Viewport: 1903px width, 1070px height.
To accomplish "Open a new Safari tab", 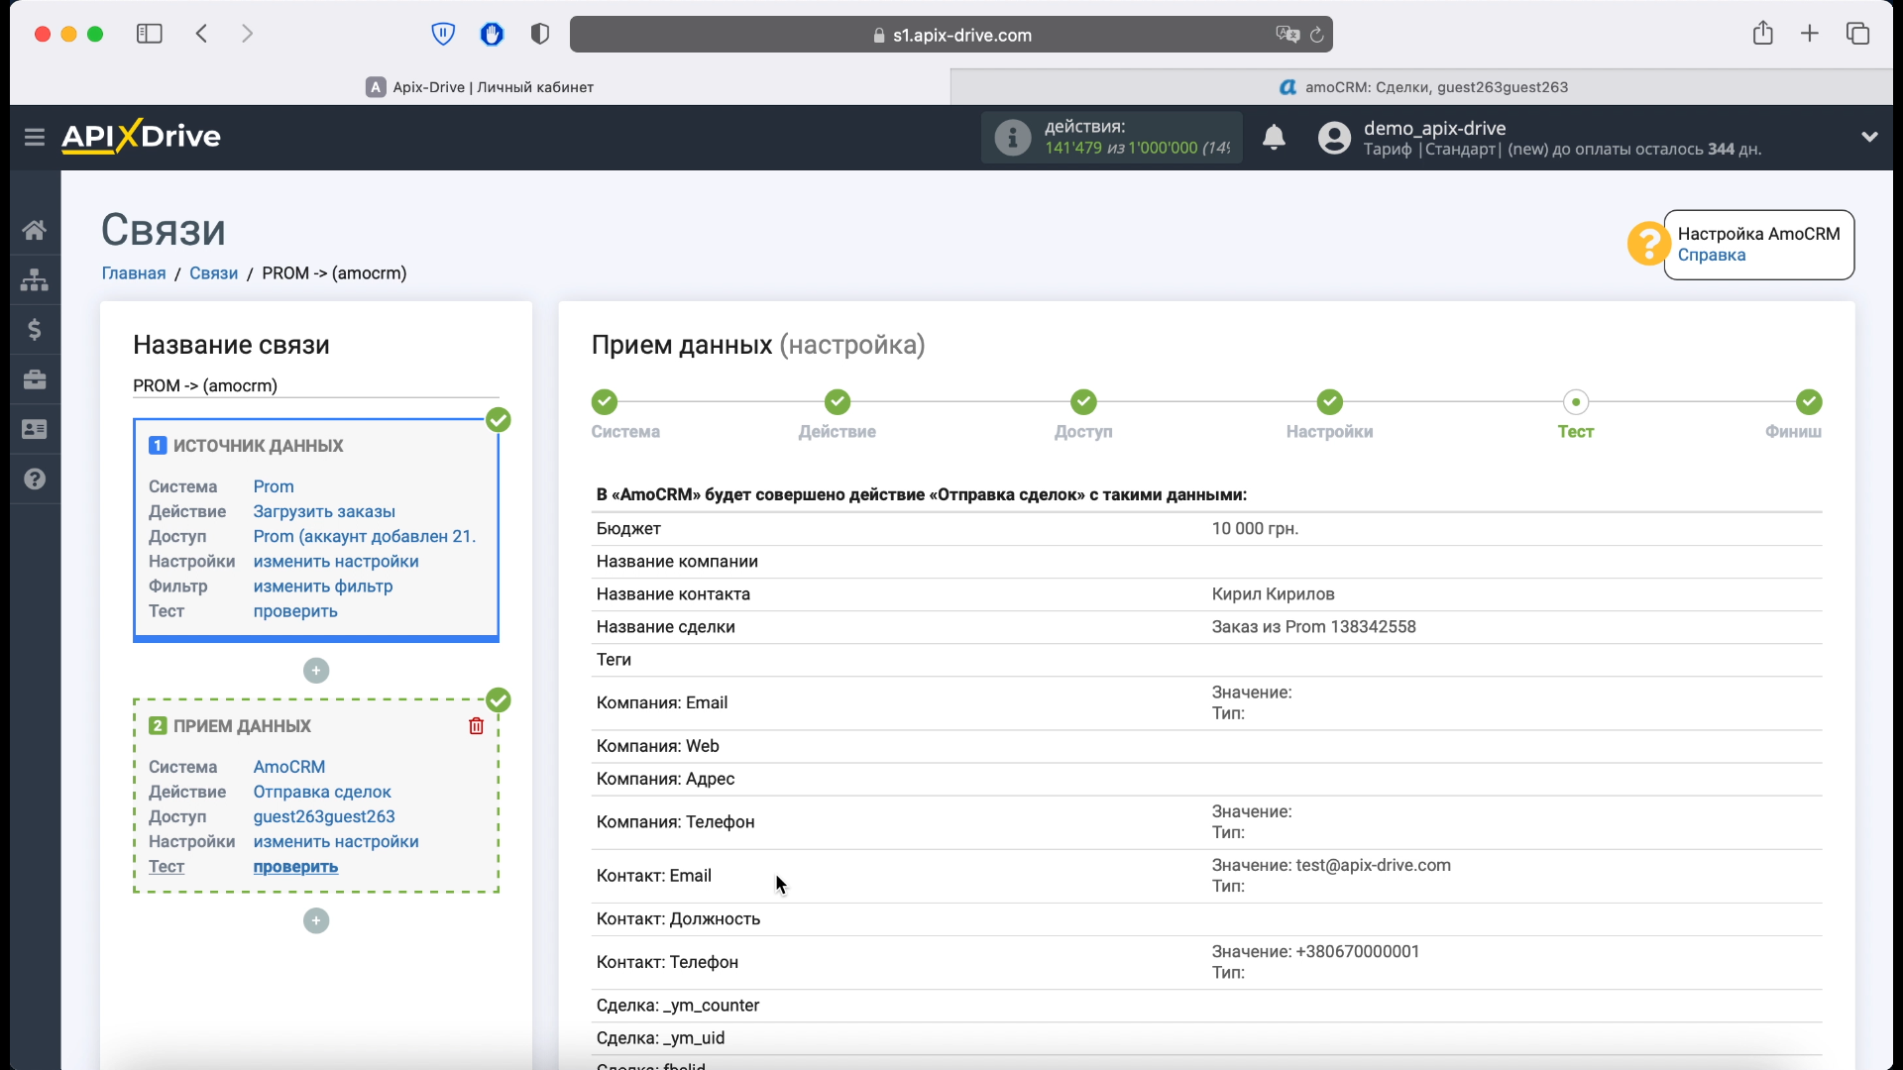I will (x=1810, y=34).
